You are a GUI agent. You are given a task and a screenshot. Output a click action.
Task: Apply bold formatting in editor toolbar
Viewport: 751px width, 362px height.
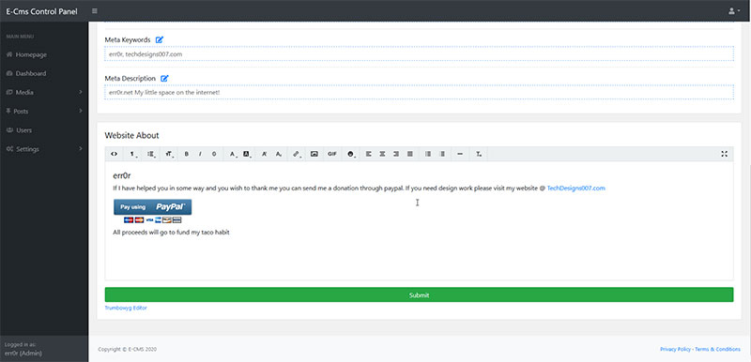(187, 154)
